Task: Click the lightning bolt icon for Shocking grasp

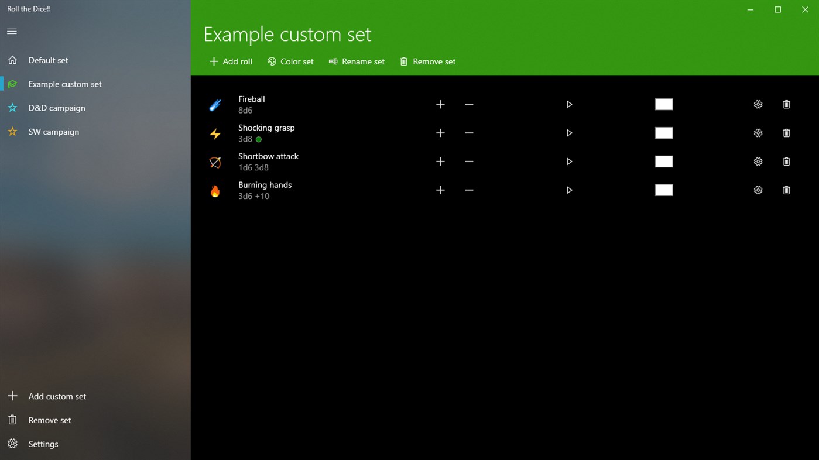Action: [215, 133]
